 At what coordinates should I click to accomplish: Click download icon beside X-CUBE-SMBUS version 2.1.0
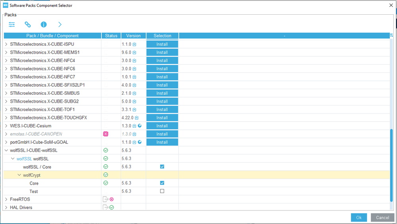point(134,93)
